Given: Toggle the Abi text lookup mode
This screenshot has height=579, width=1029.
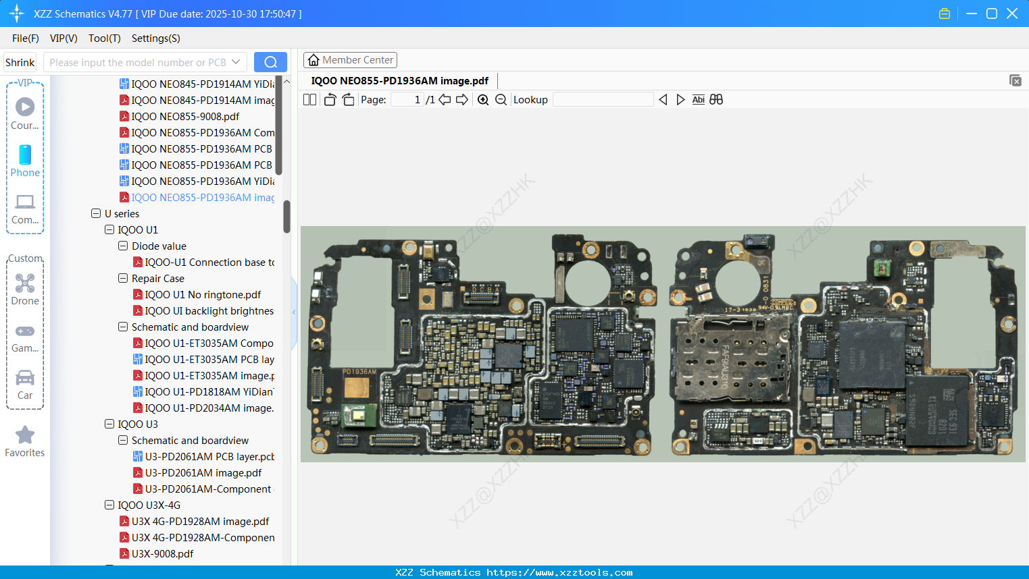Looking at the screenshot, I should (x=698, y=99).
